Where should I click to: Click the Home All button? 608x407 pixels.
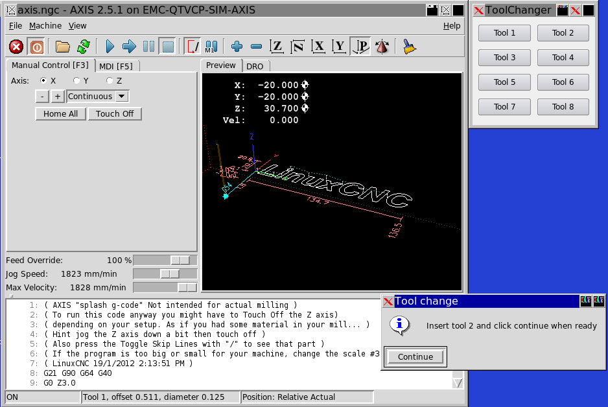click(60, 114)
